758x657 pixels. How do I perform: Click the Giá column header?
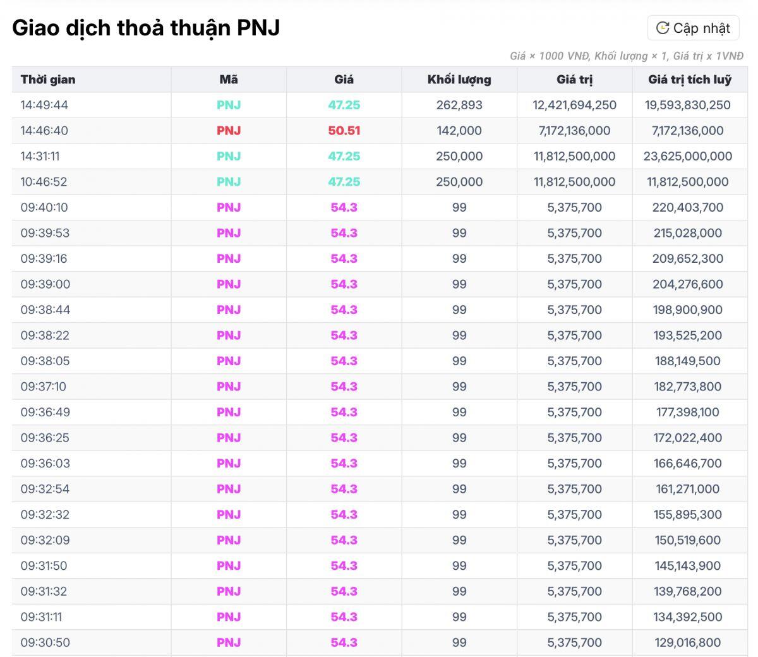[x=344, y=80]
